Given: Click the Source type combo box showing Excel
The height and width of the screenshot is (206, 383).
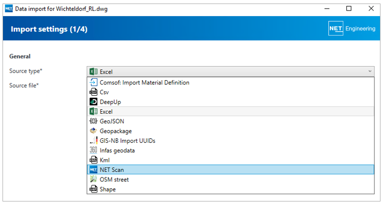Looking at the screenshot, I should [x=230, y=72].
